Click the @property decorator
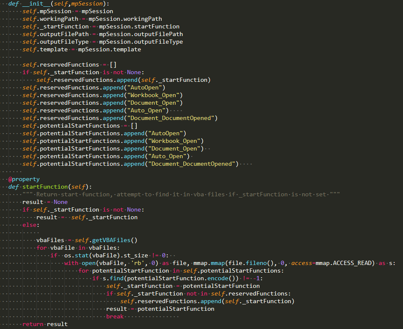403x329 pixels. (x=24, y=179)
